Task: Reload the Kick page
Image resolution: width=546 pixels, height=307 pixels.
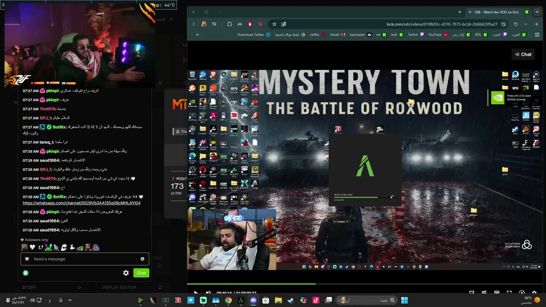Action: click(516, 24)
